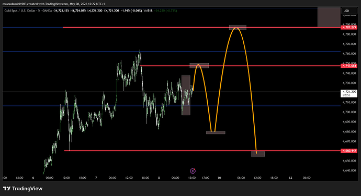Click the day 7 time axis label

(96, 178)
